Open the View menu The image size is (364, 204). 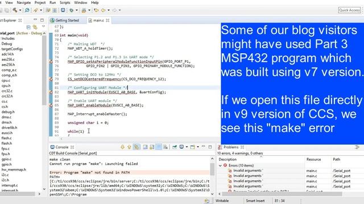[9, 2]
